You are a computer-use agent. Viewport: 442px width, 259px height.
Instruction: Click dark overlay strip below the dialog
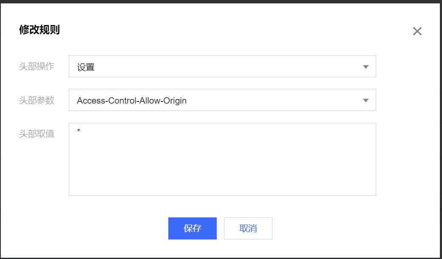pyautogui.click(x=221, y=258)
